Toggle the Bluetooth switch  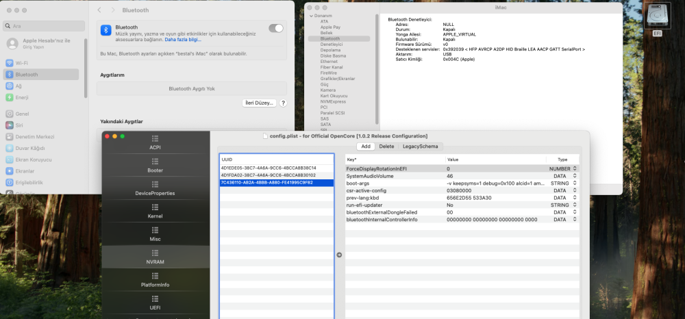[x=276, y=28]
